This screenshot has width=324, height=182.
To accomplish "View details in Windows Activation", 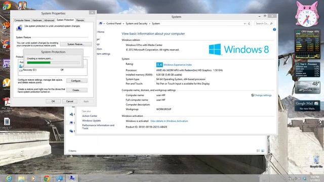I will coord(169,121).
